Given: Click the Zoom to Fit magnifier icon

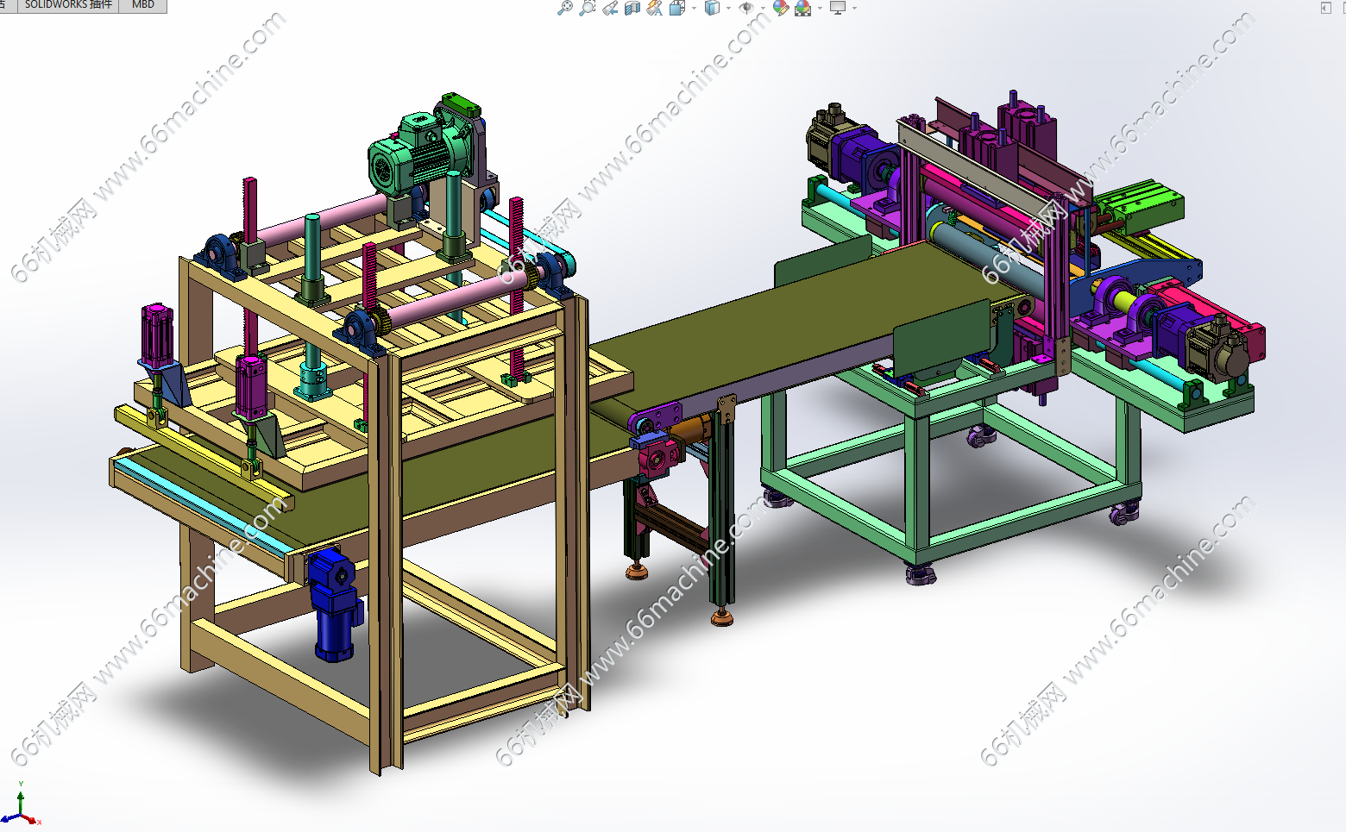Looking at the screenshot, I should click(565, 8).
